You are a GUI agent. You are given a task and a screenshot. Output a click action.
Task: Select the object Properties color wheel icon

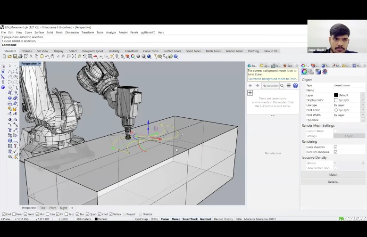coord(304,72)
